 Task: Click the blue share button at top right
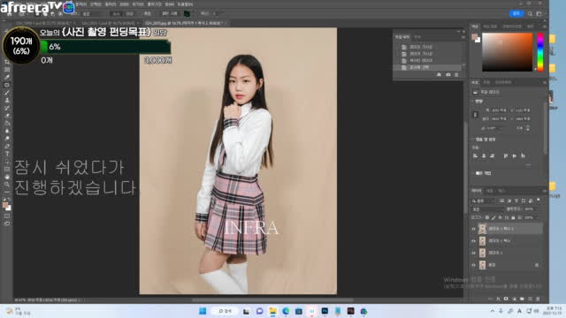[516, 14]
